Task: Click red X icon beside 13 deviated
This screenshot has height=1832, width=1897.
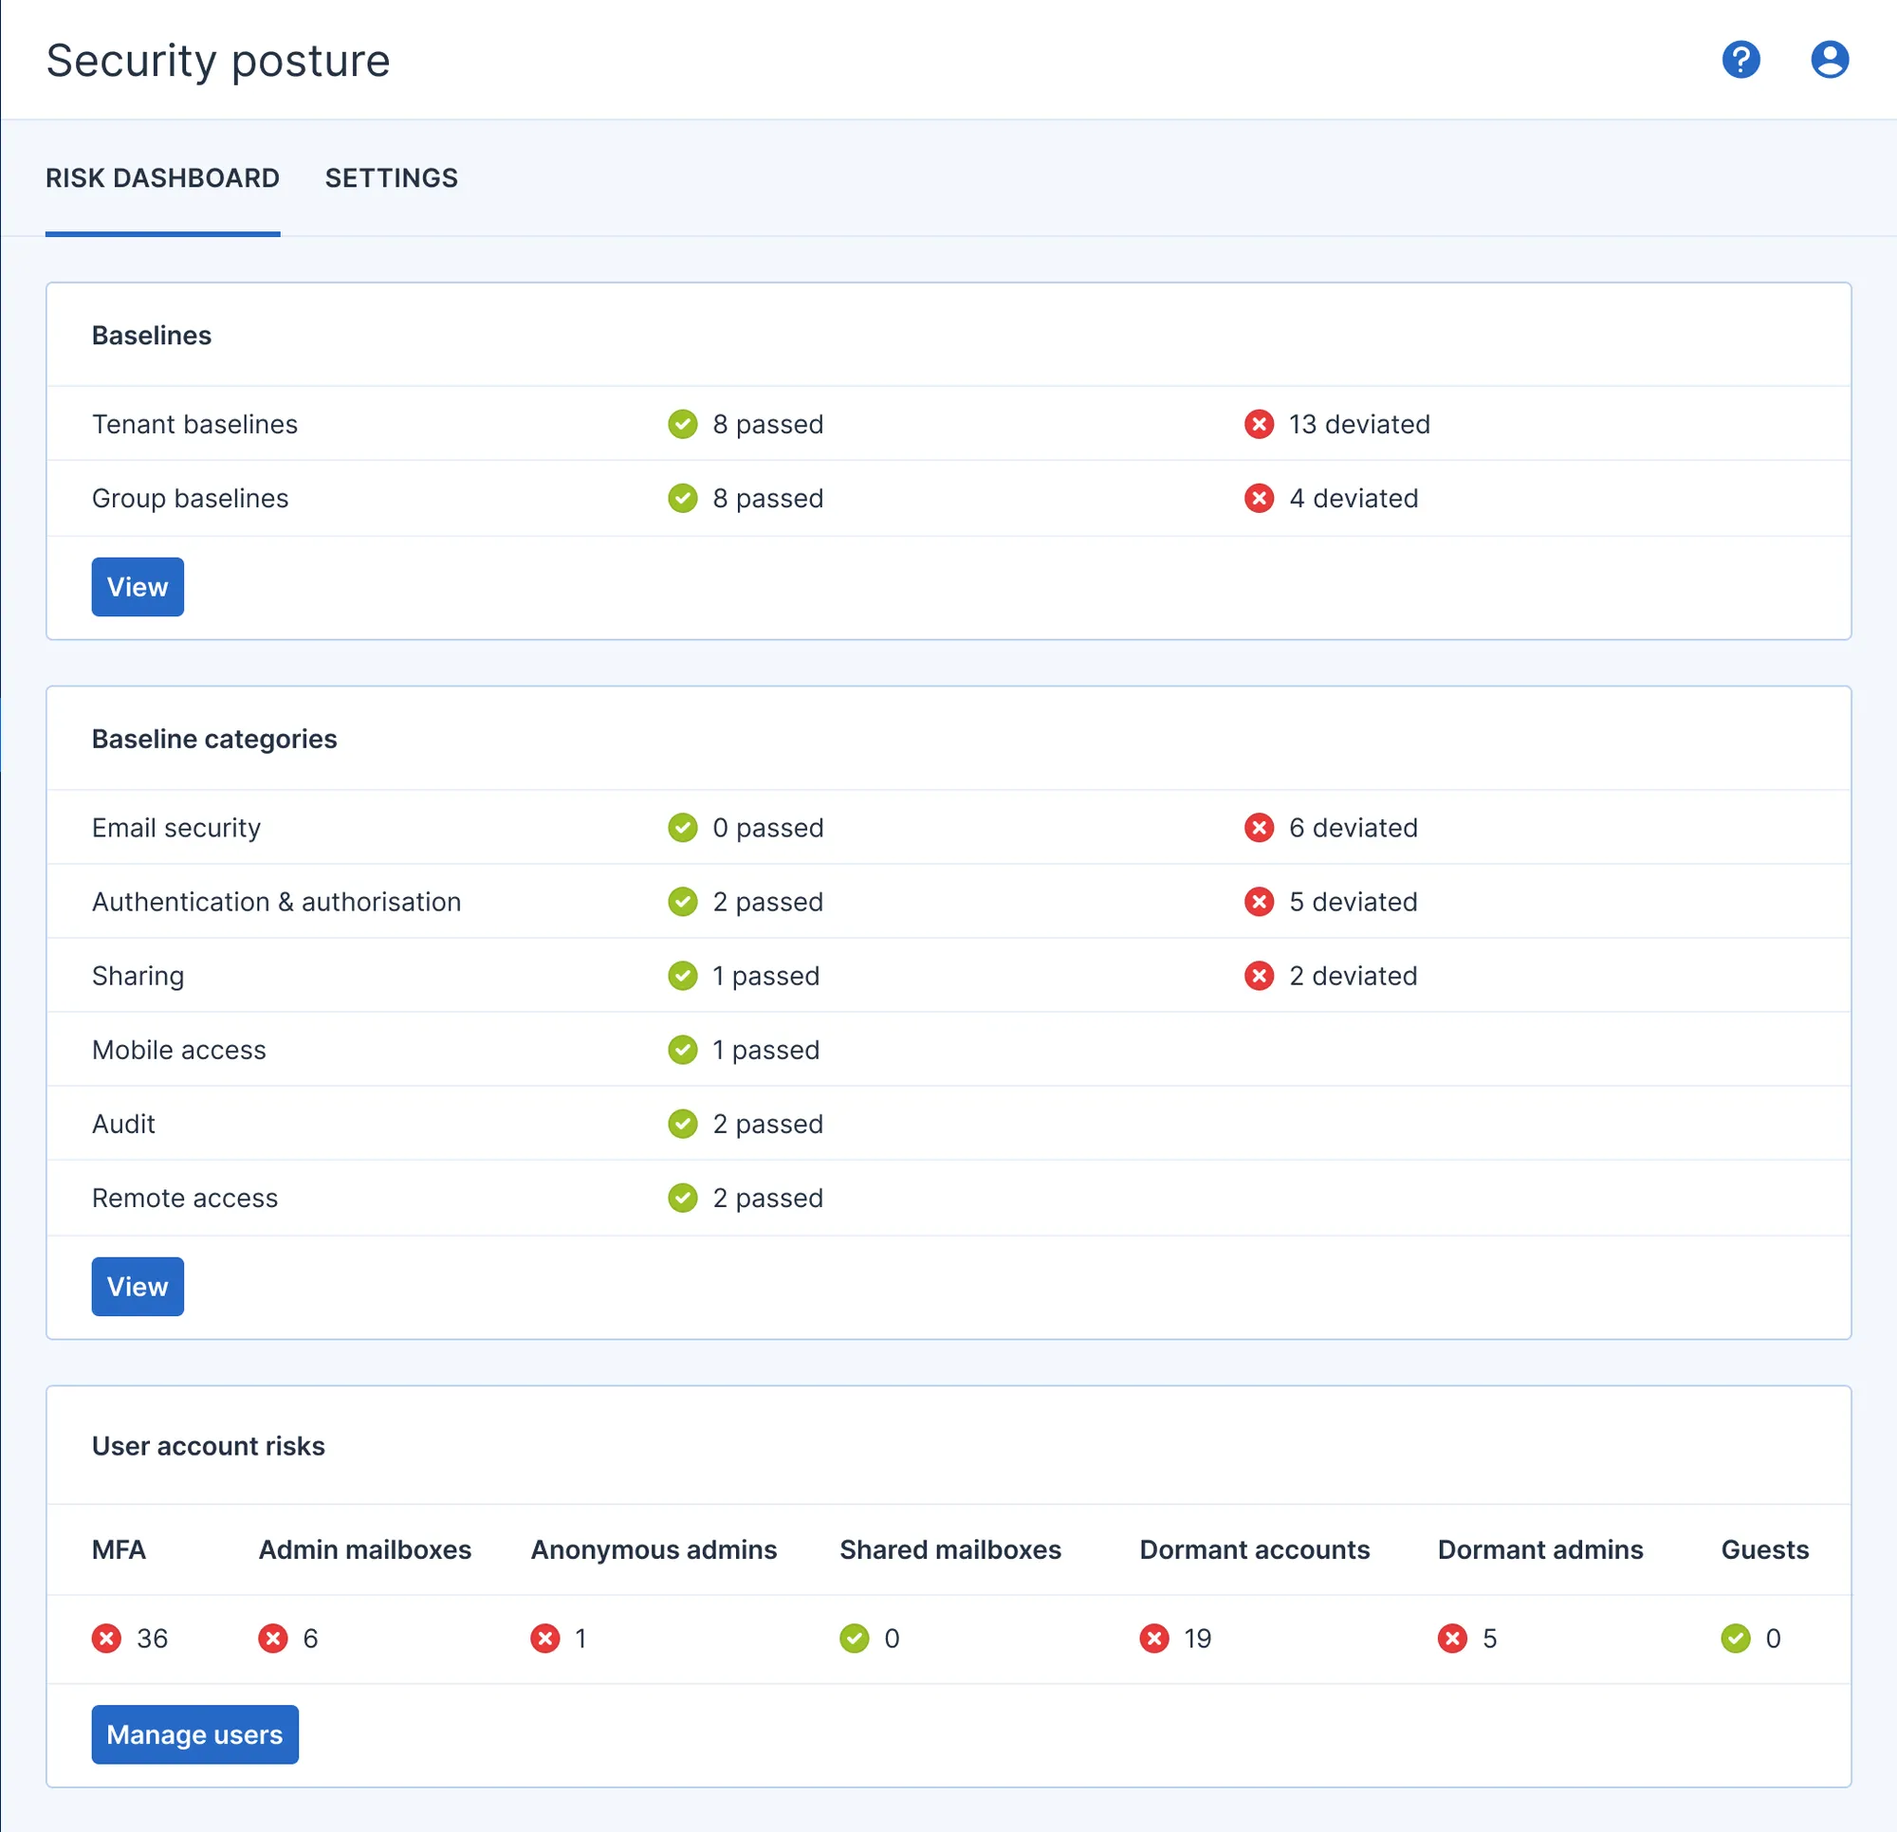Action: 1259,424
